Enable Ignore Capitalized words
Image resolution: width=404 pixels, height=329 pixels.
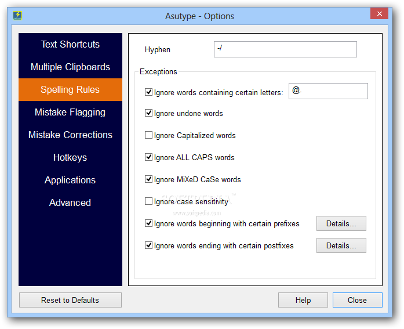(148, 135)
